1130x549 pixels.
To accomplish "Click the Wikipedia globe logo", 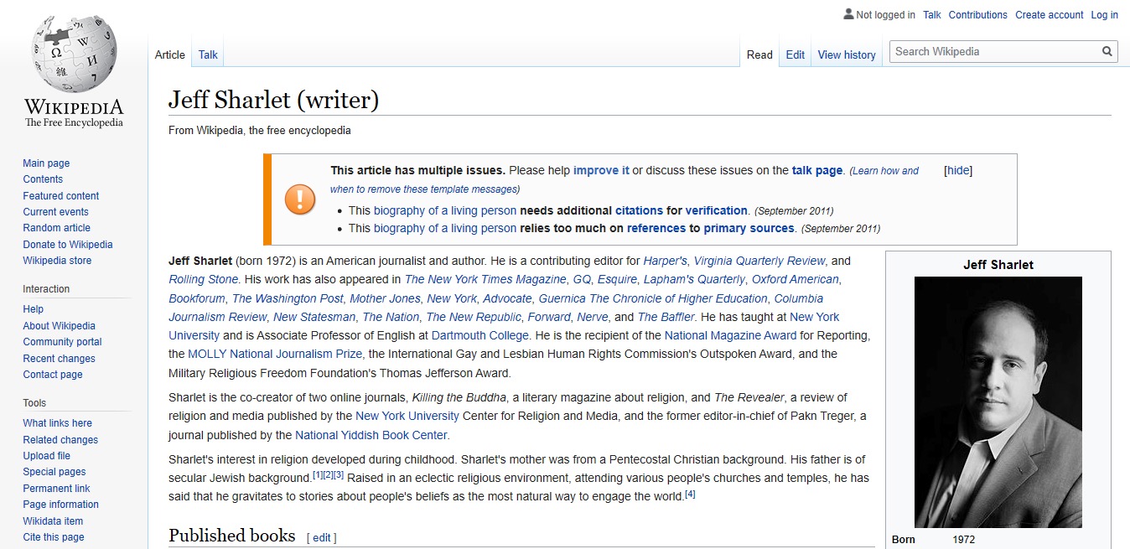I will click(x=74, y=55).
